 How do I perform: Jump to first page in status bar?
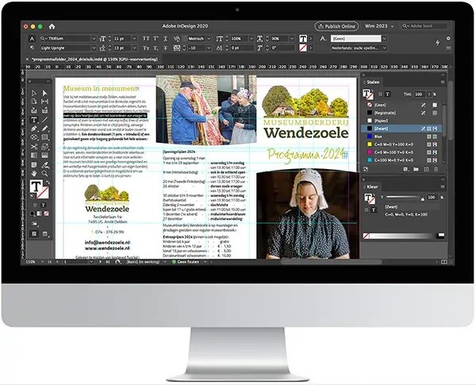[x=50, y=262]
